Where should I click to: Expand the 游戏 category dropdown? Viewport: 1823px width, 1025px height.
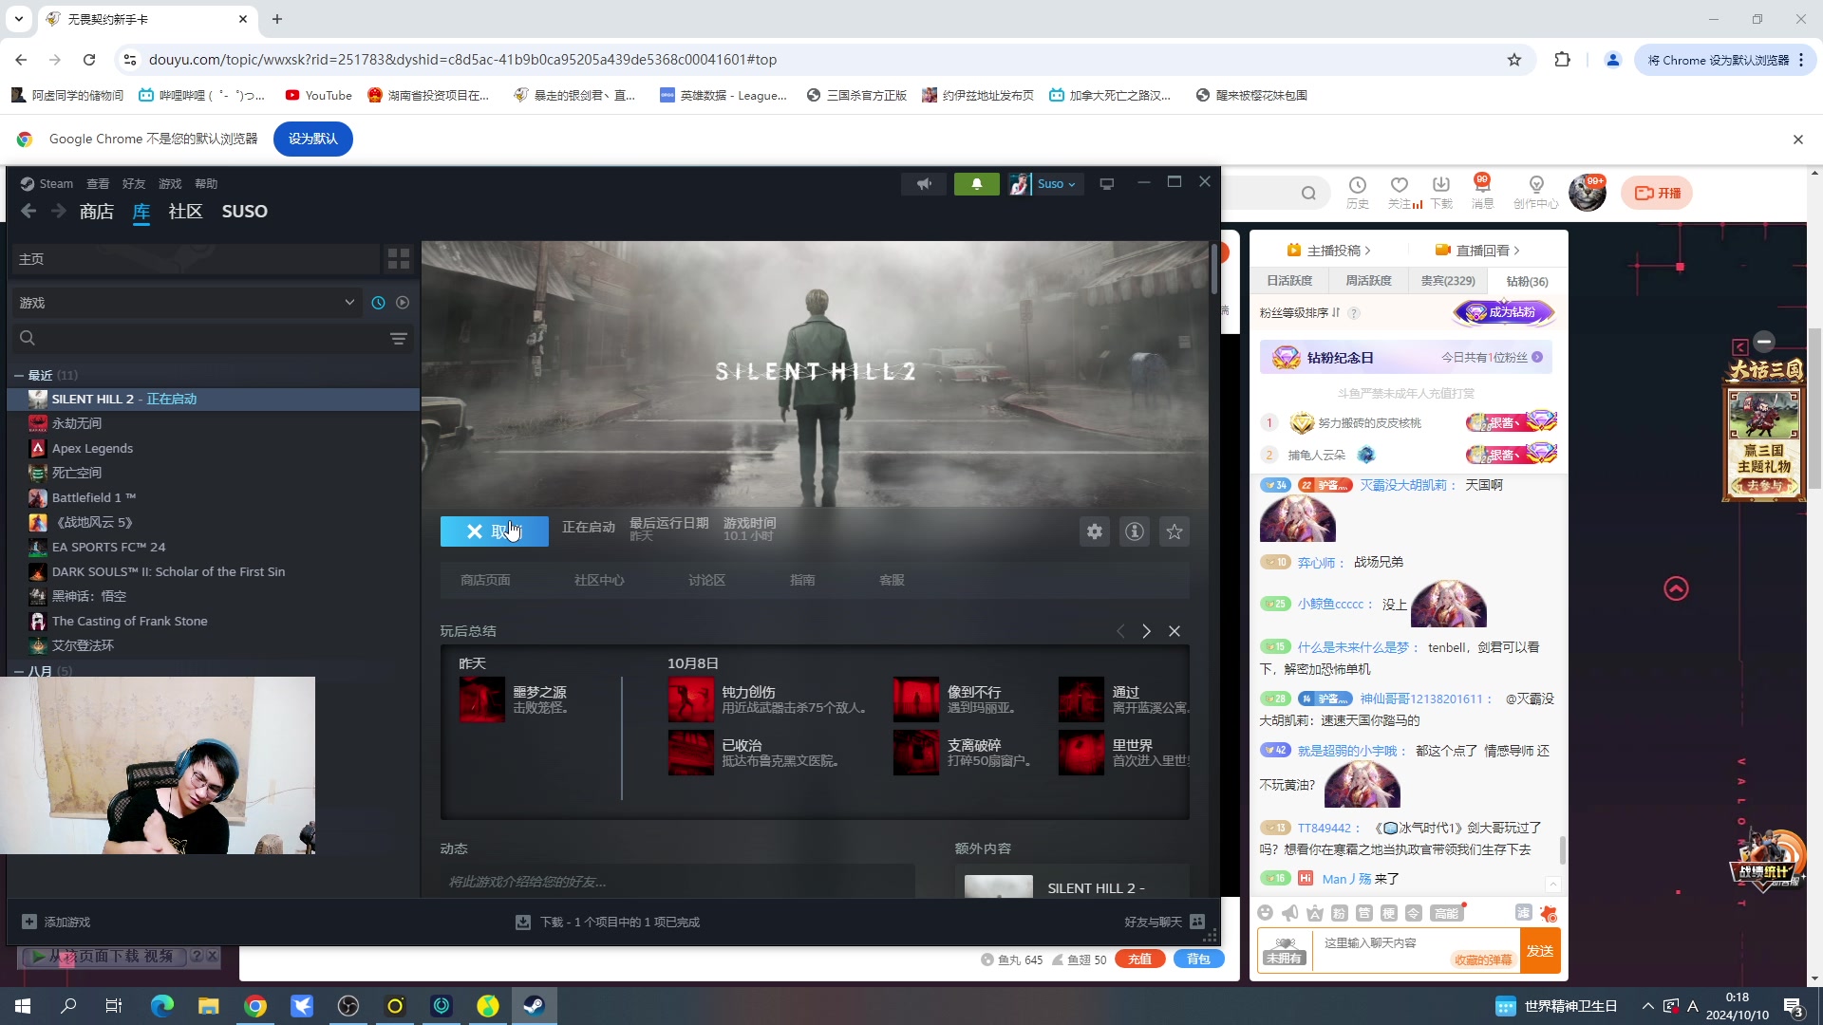click(x=349, y=303)
